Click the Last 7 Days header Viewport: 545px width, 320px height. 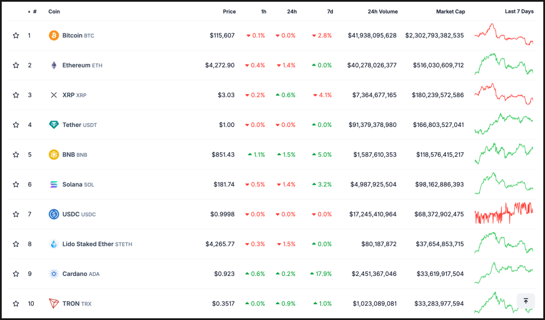[x=519, y=11]
